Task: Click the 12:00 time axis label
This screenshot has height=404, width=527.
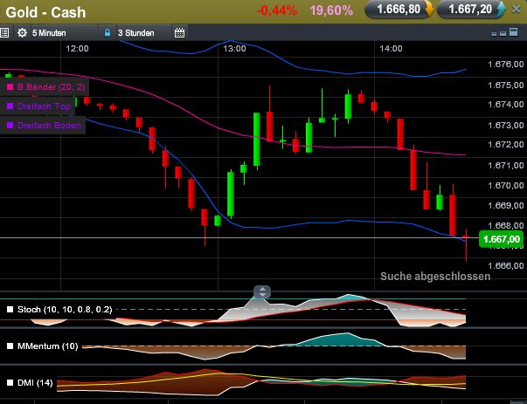Action: click(77, 49)
